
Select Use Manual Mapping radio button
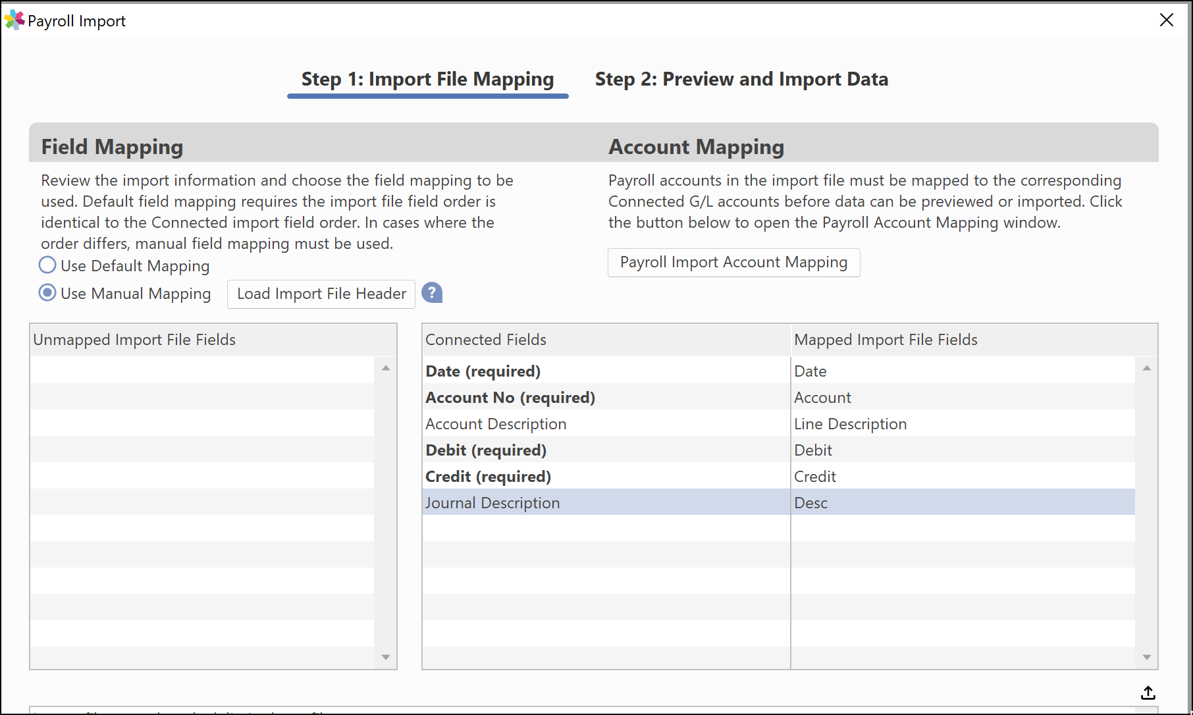point(47,292)
